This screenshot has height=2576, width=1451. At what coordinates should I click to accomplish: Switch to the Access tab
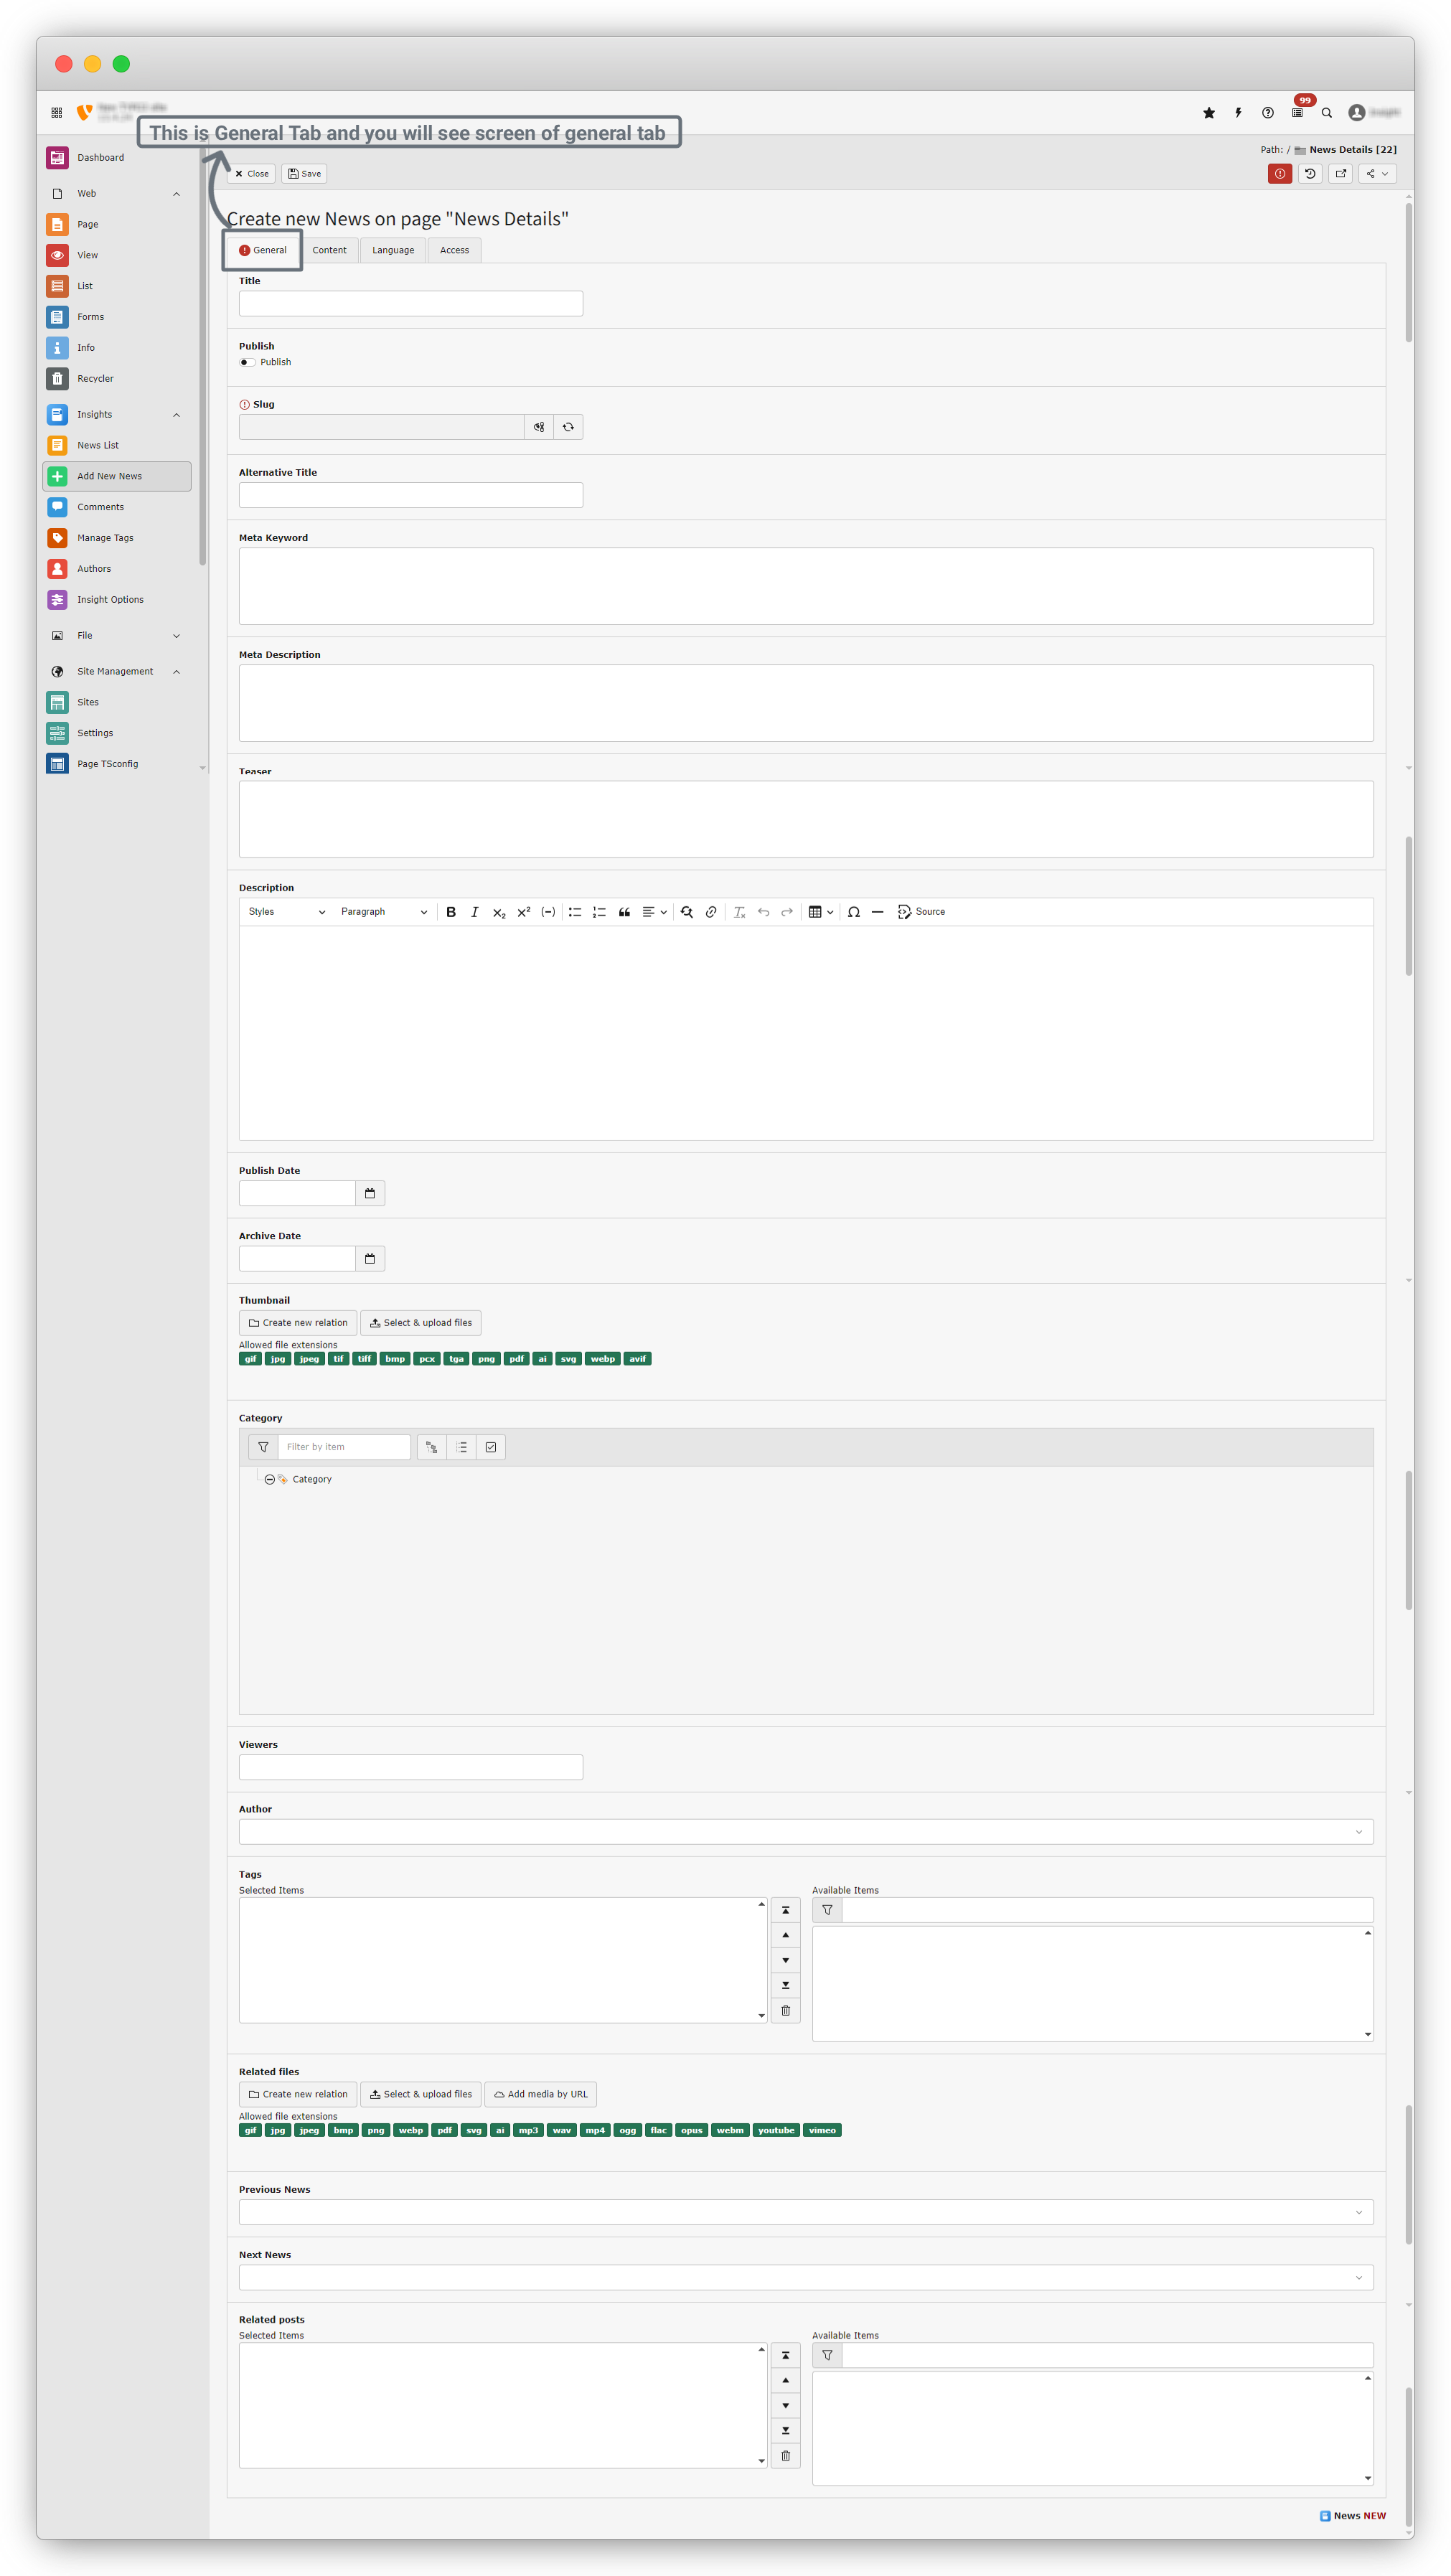pos(454,250)
